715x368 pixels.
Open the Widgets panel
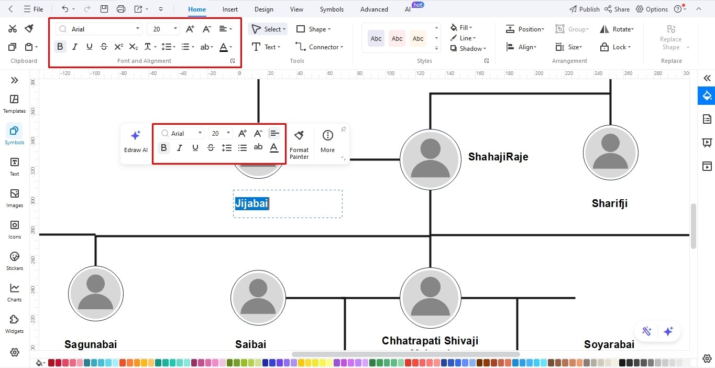14,322
